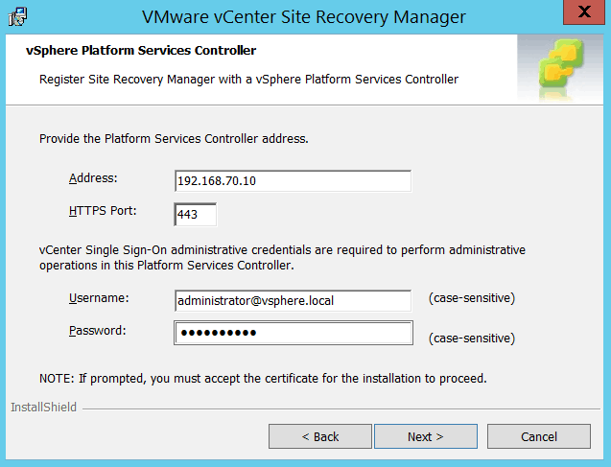Click the Address label
The width and height of the screenshot is (611, 467).
pos(92,178)
